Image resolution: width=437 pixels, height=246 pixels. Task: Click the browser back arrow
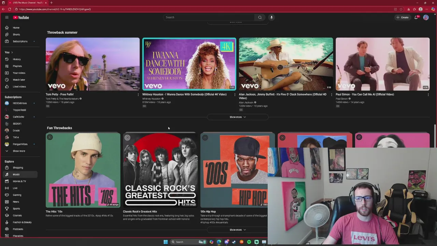click(3, 9)
